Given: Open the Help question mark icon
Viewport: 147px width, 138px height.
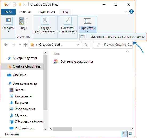Looking at the screenshot, I should 132,11.
